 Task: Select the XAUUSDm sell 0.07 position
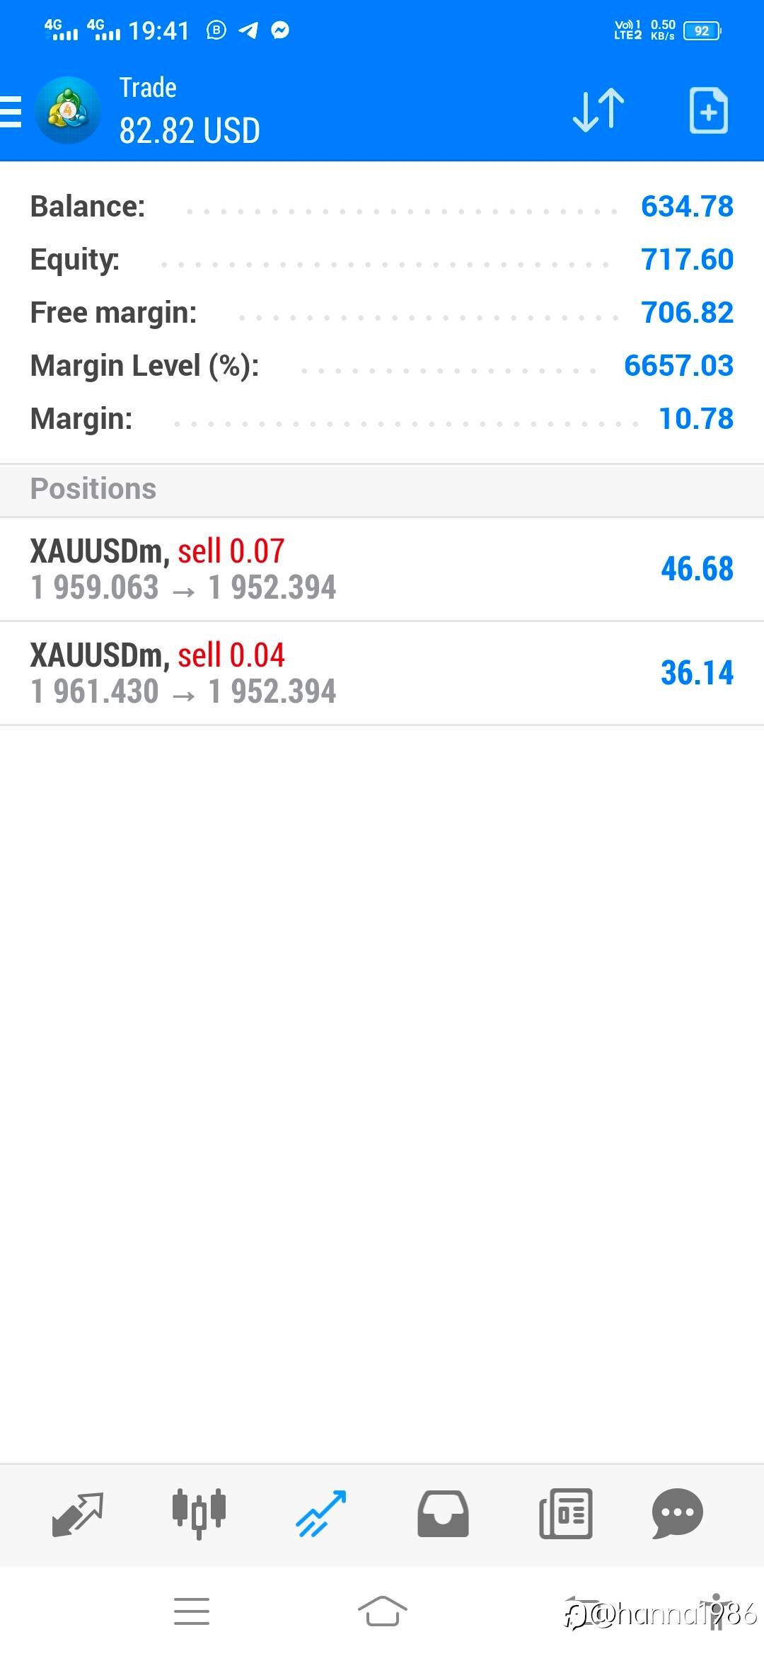283,569
